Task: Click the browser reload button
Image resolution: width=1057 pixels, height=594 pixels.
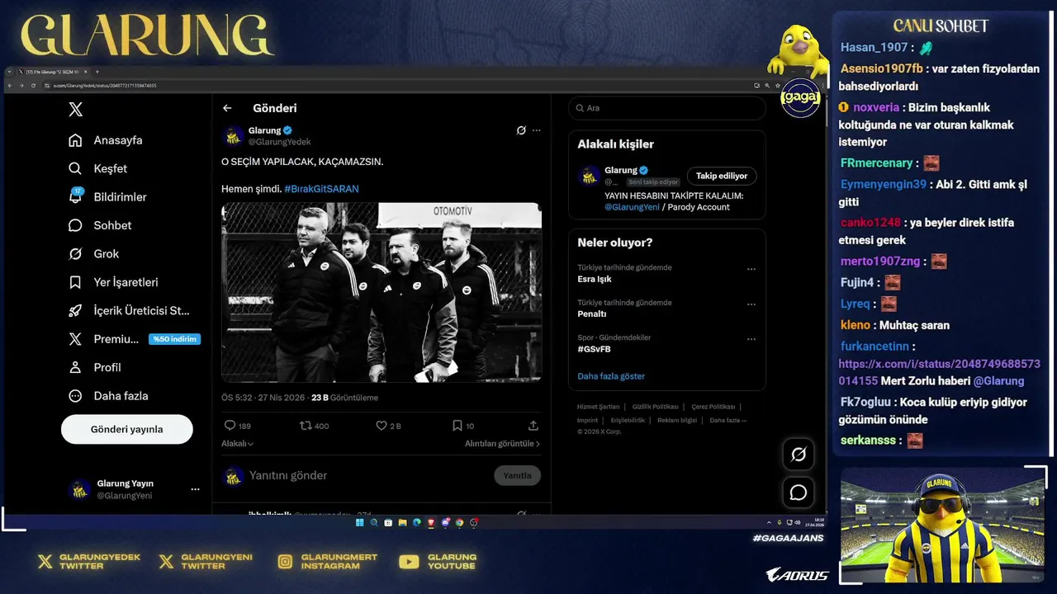Action: (33, 86)
